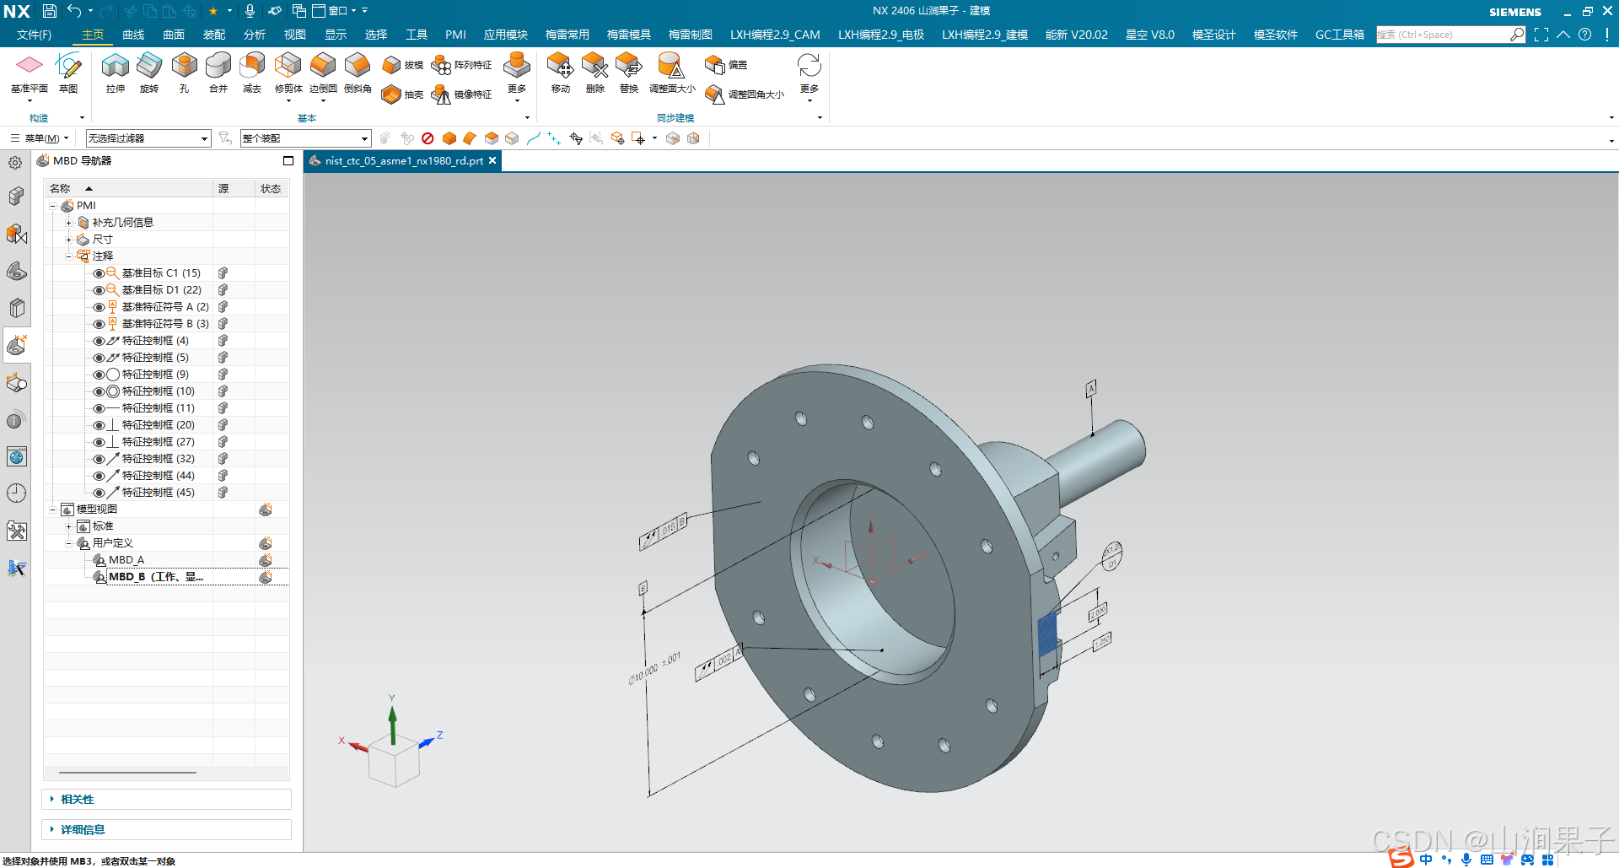The width and height of the screenshot is (1619, 868).
Task: Toggle eye icon for 特征控制框 (20)
Action: click(99, 425)
